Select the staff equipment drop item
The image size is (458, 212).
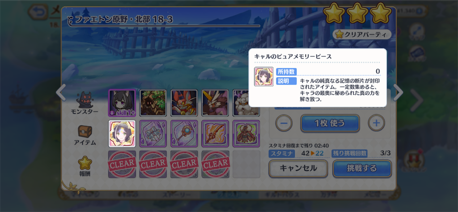[184, 134]
